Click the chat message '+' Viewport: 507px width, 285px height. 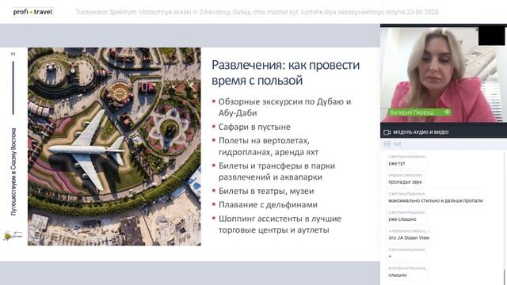pos(390,256)
